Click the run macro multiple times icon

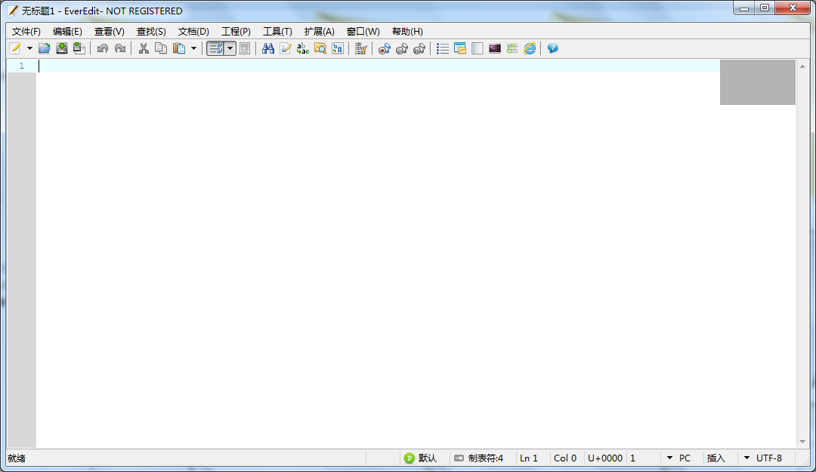[x=419, y=48]
